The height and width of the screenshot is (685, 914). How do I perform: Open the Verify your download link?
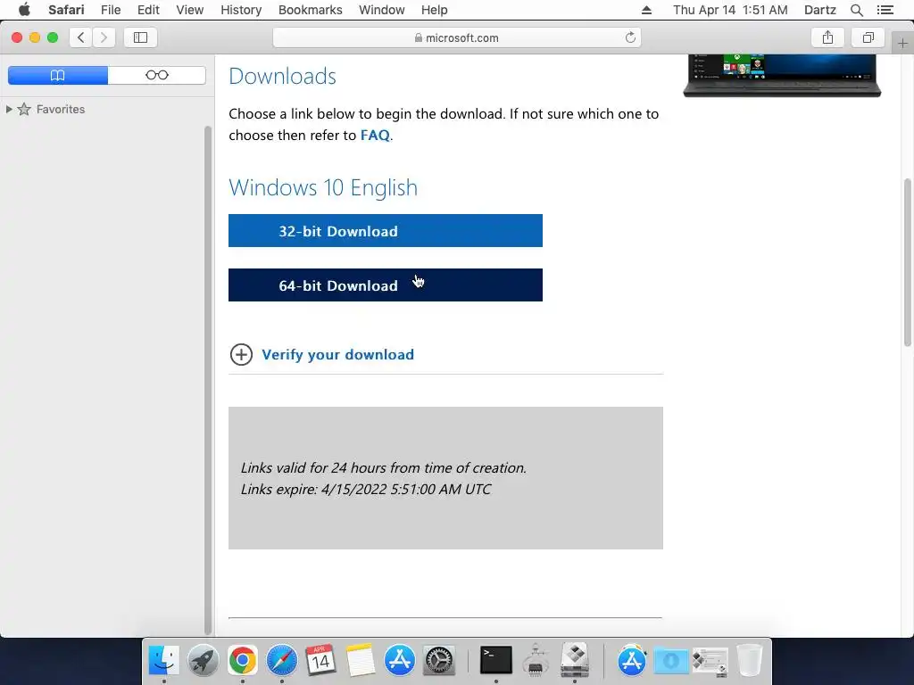click(x=338, y=354)
